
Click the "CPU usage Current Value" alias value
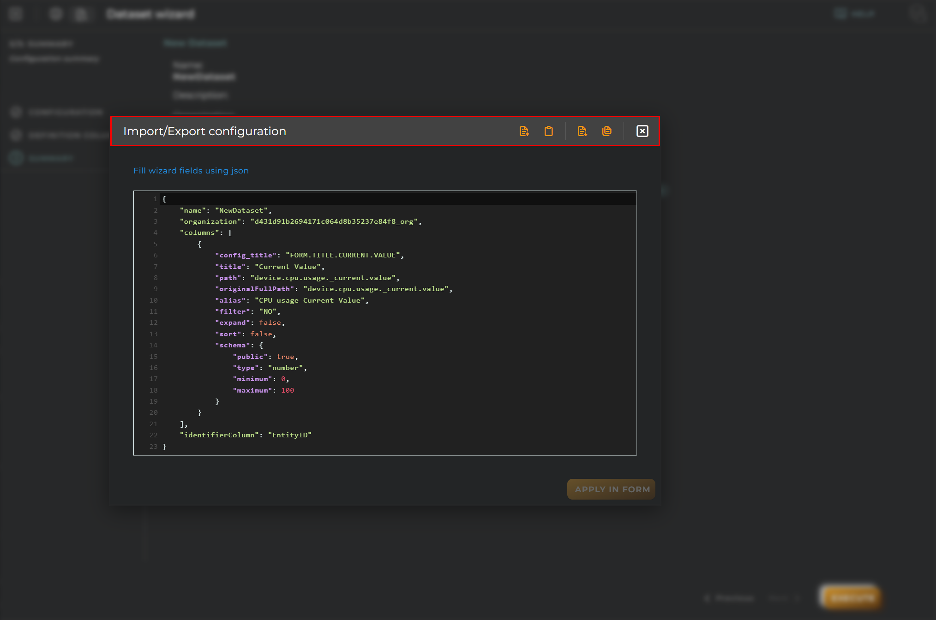pyautogui.click(x=310, y=300)
